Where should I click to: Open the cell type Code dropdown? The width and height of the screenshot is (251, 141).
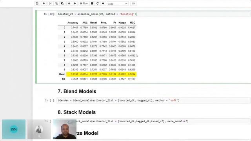[118, 4]
